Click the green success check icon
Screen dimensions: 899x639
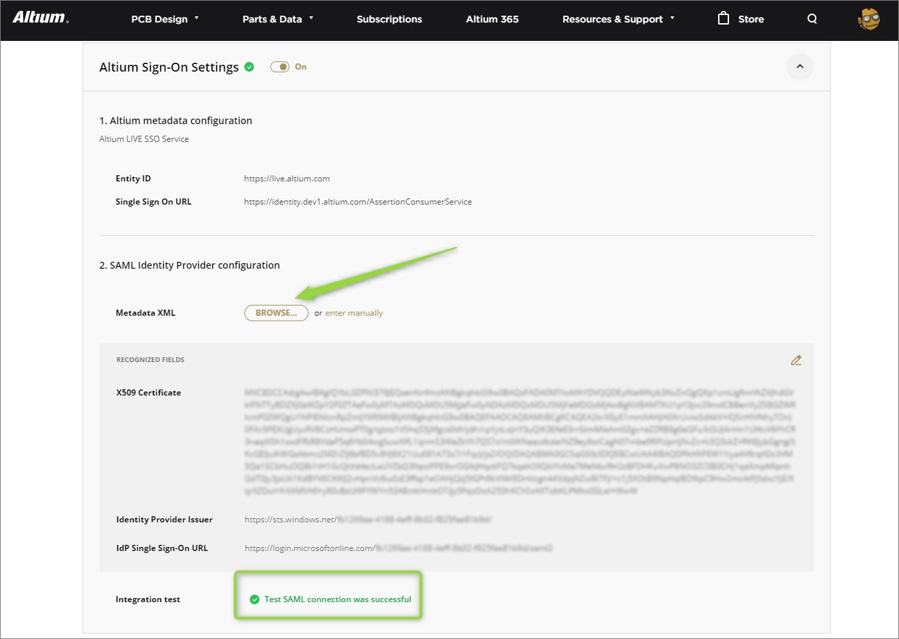(255, 599)
